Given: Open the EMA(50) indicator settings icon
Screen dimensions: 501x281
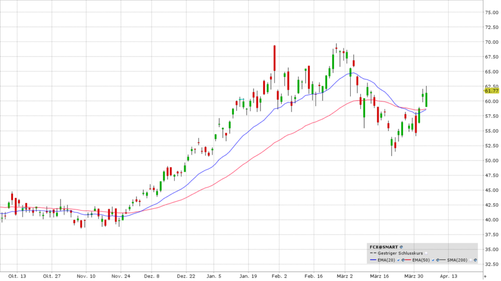Looking at the screenshot, I should coord(438,260).
